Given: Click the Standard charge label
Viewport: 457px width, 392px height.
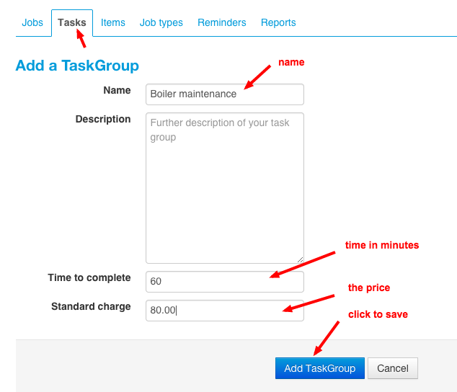Looking at the screenshot, I should pyautogui.click(x=91, y=307).
